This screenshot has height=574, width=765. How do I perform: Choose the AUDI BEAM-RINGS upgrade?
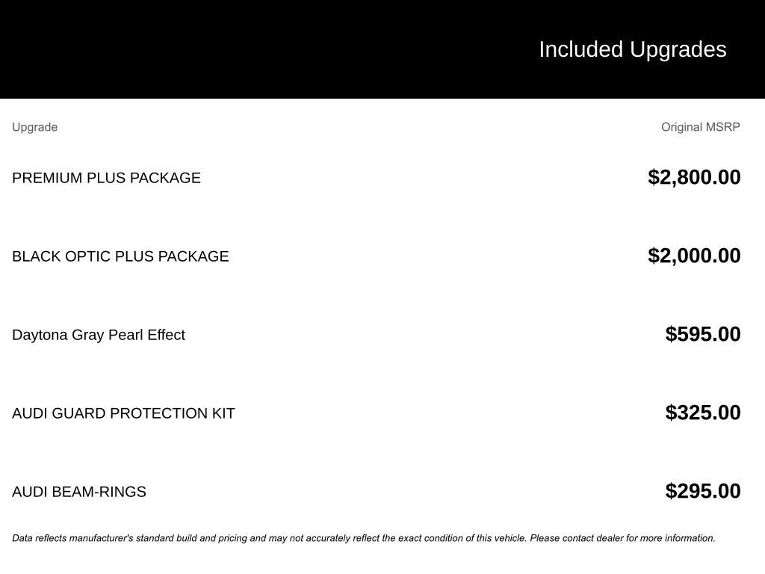point(78,492)
